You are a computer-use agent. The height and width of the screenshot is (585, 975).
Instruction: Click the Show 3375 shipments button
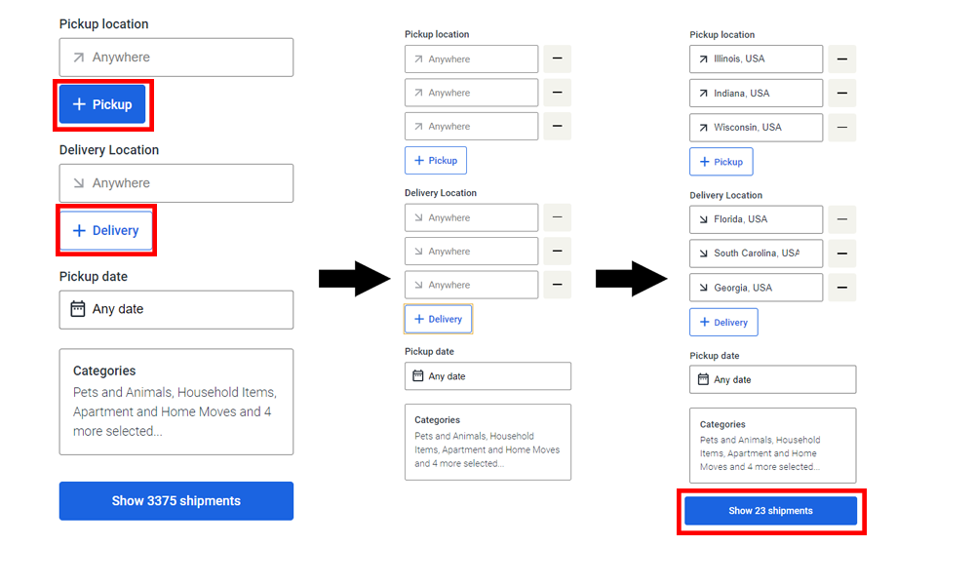[x=175, y=500]
